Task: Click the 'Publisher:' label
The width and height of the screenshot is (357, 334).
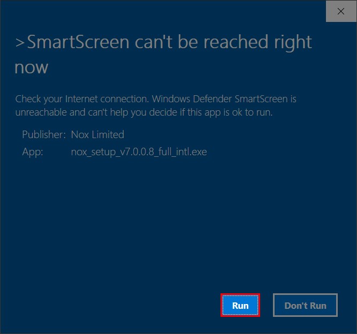Action: 44,134
